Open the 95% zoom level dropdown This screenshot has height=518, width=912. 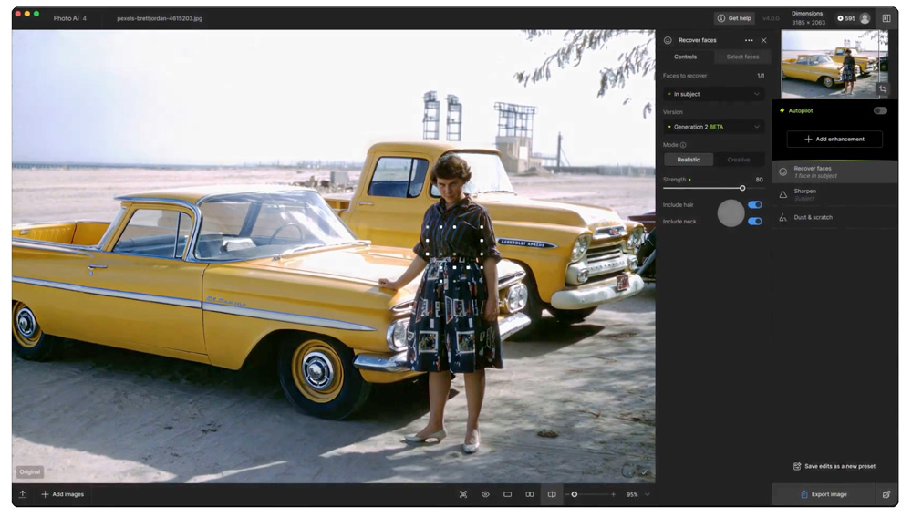pos(637,494)
